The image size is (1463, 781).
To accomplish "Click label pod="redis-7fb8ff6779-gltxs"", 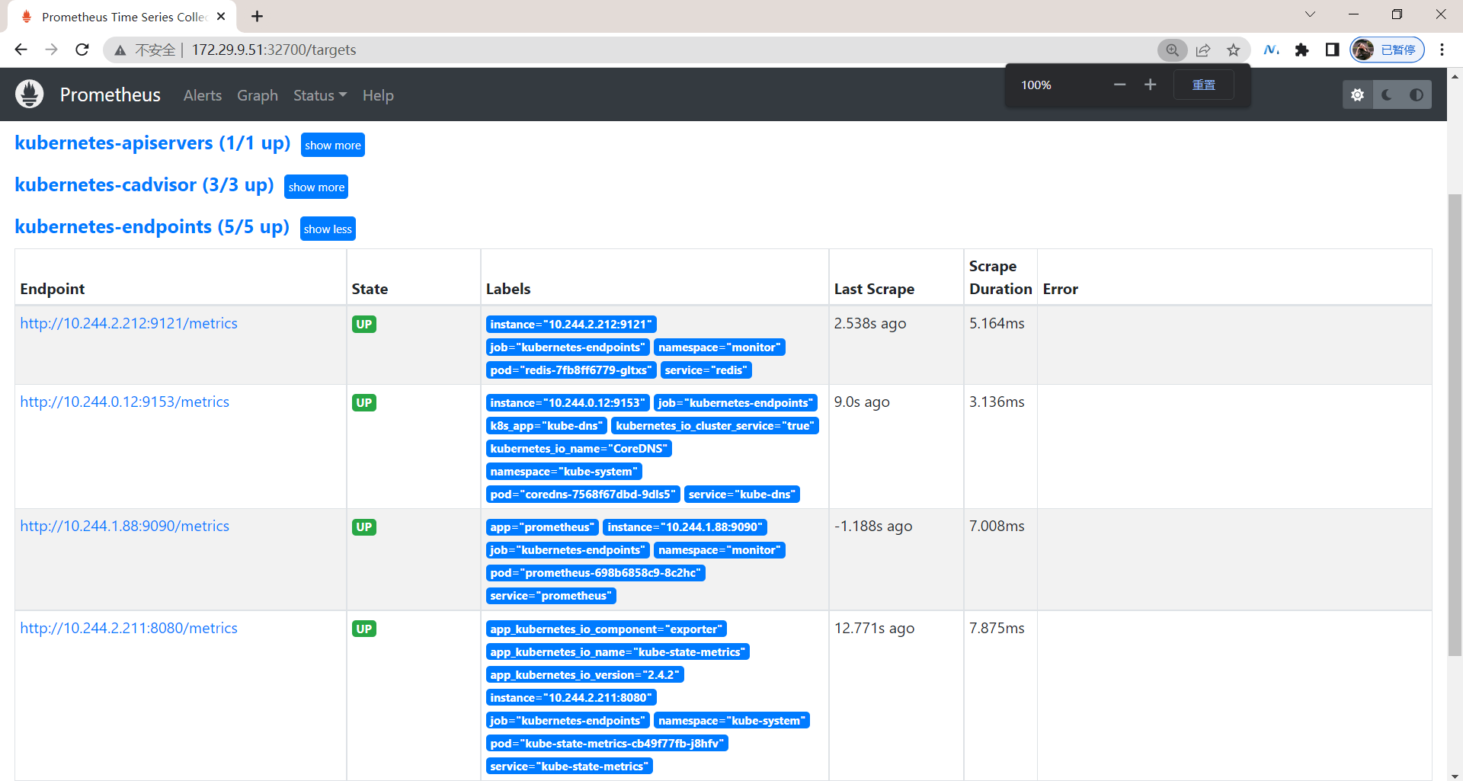I will tap(571, 370).
